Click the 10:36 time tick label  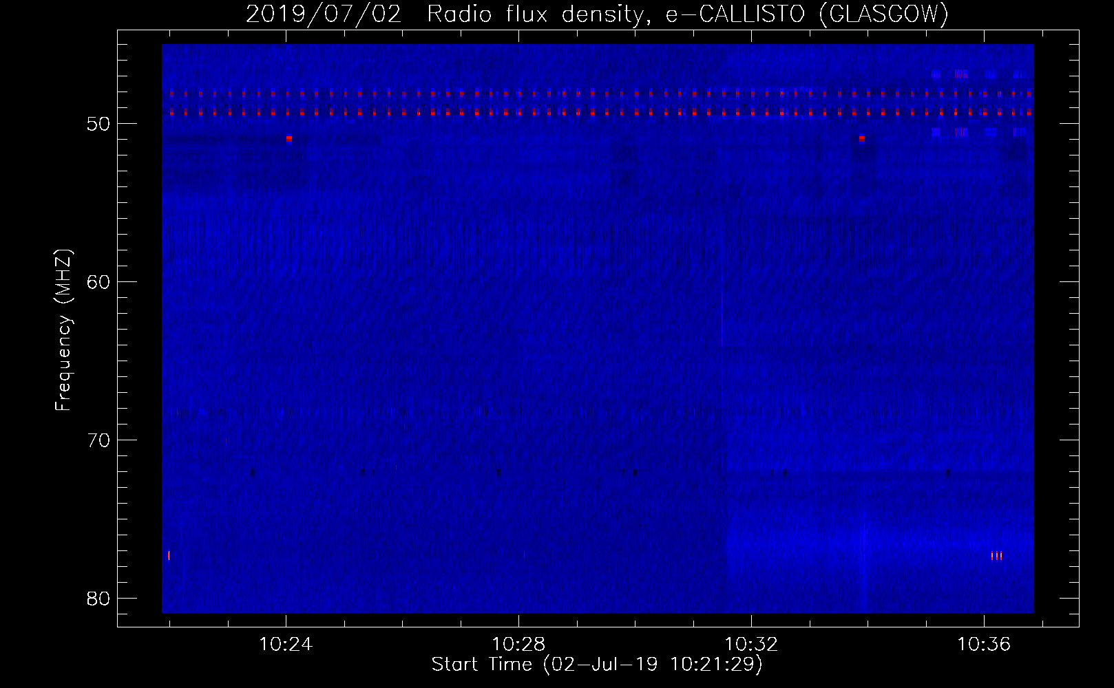[x=984, y=645]
